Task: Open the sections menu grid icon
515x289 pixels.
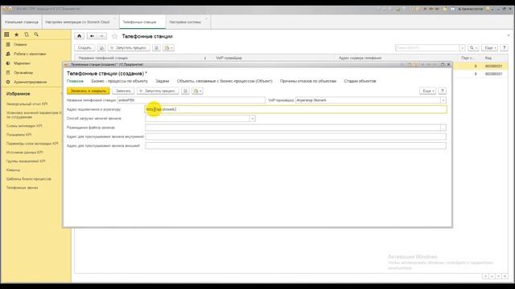Action: (x=6, y=35)
